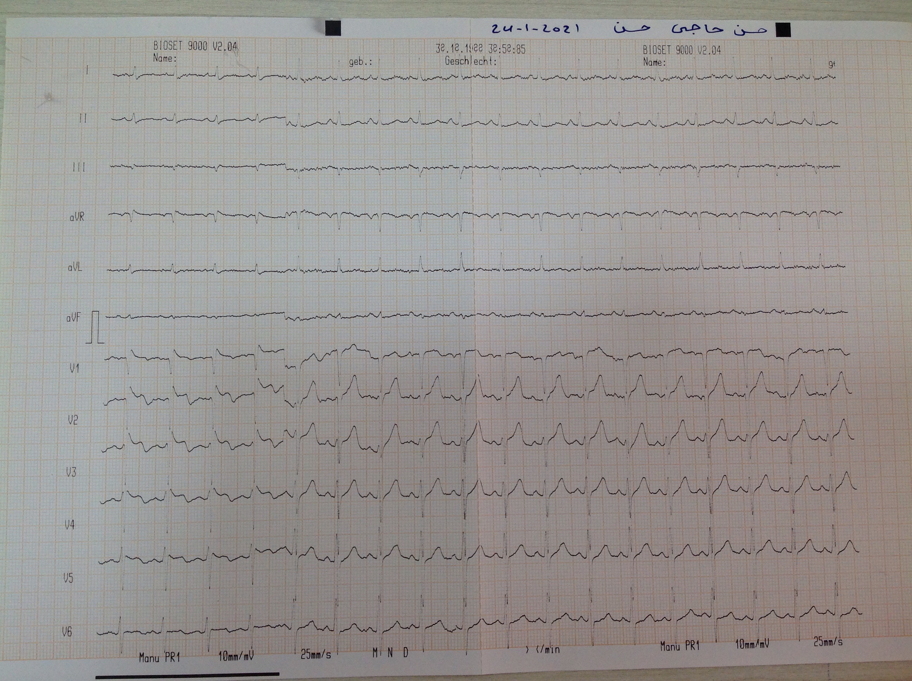
Task: Click the bottom-left 10mm/mV gain text
Action: pos(236,655)
